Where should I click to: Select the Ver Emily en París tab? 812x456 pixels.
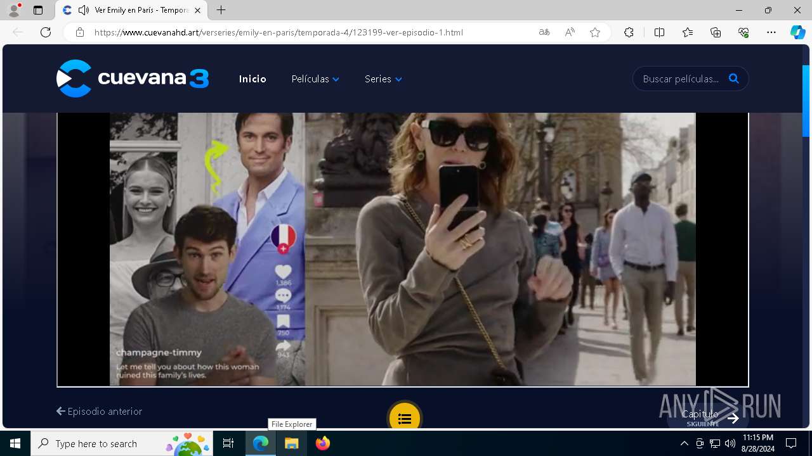(x=131, y=10)
